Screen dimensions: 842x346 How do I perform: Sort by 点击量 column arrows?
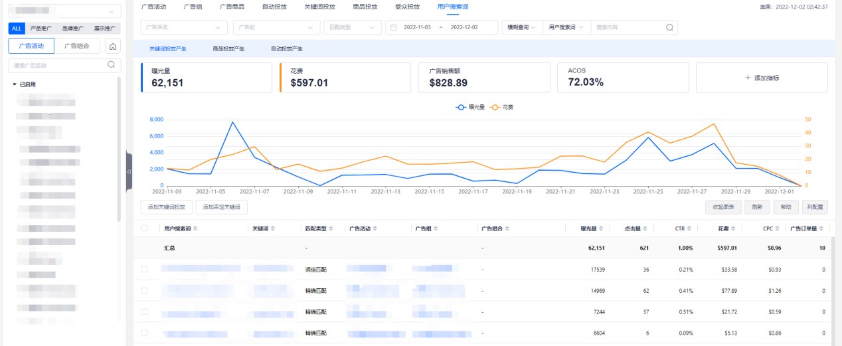click(x=645, y=228)
